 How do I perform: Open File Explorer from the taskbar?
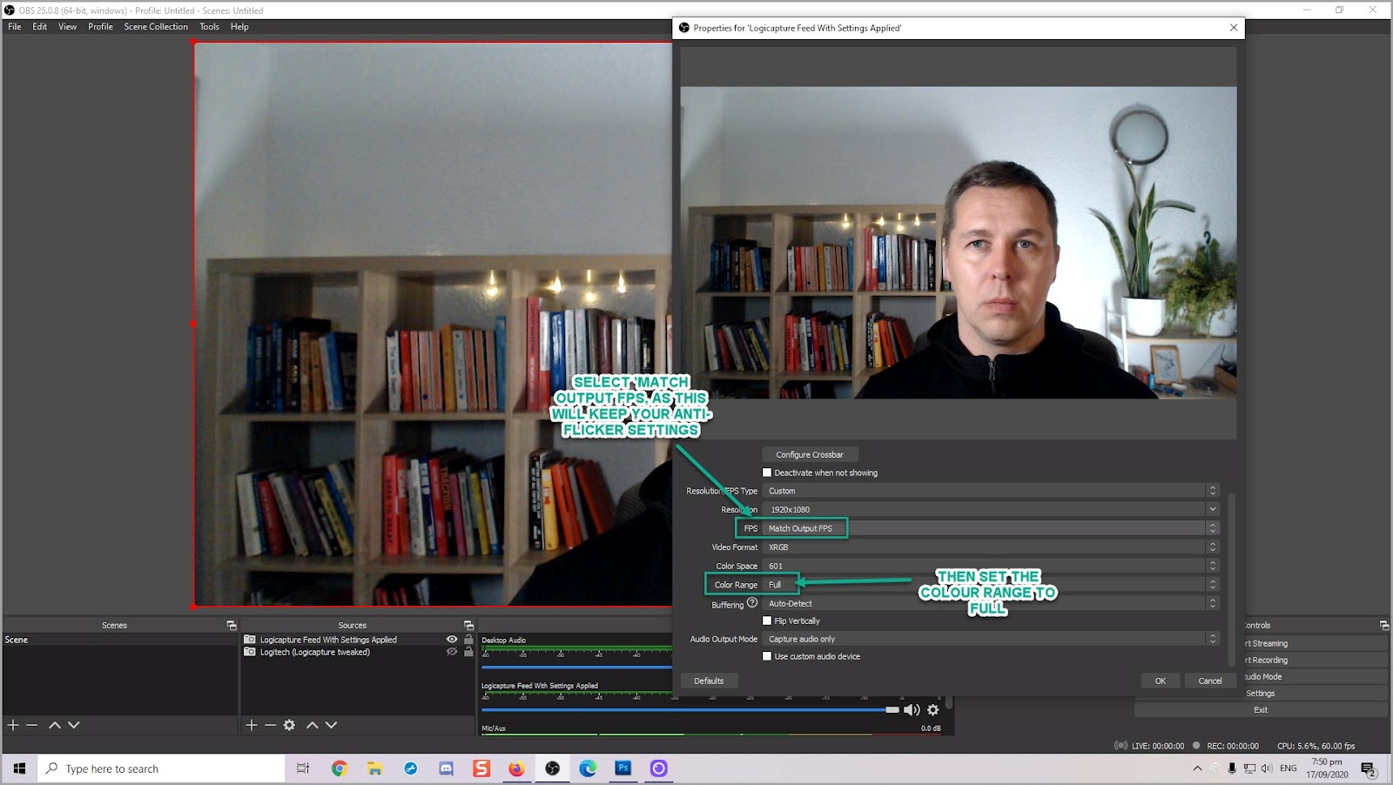click(374, 768)
